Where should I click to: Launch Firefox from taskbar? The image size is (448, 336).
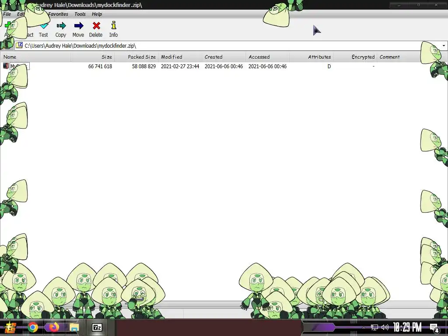(x=53, y=327)
